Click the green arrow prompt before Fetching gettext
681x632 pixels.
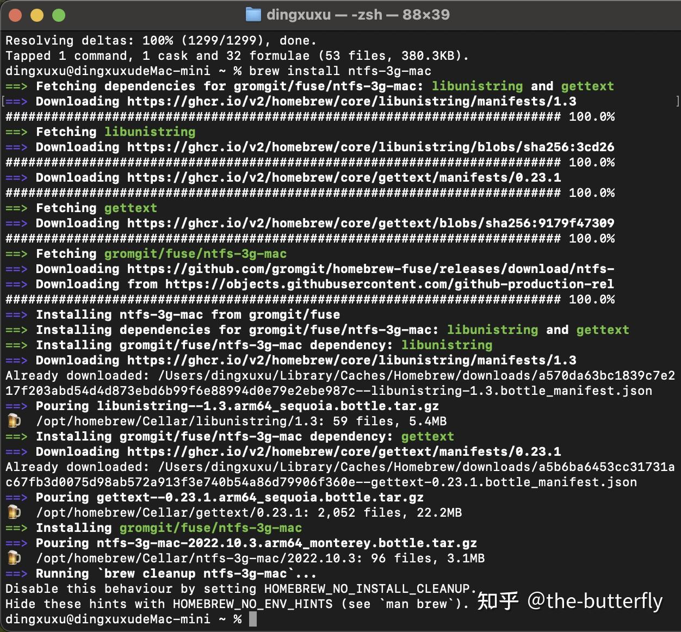(x=16, y=208)
